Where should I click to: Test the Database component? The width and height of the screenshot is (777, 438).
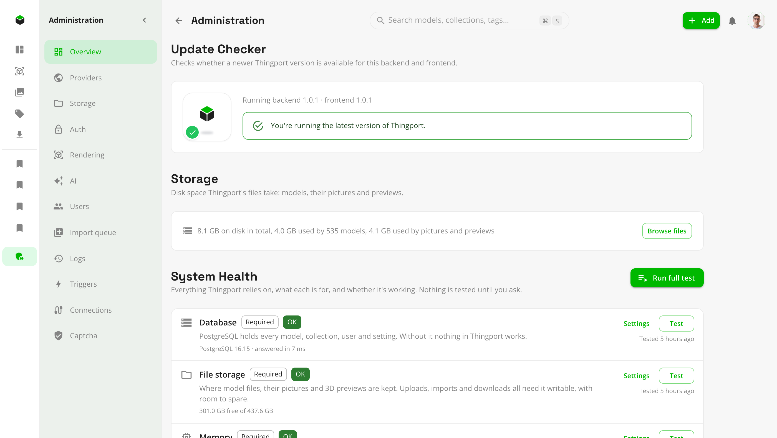(676, 324)
